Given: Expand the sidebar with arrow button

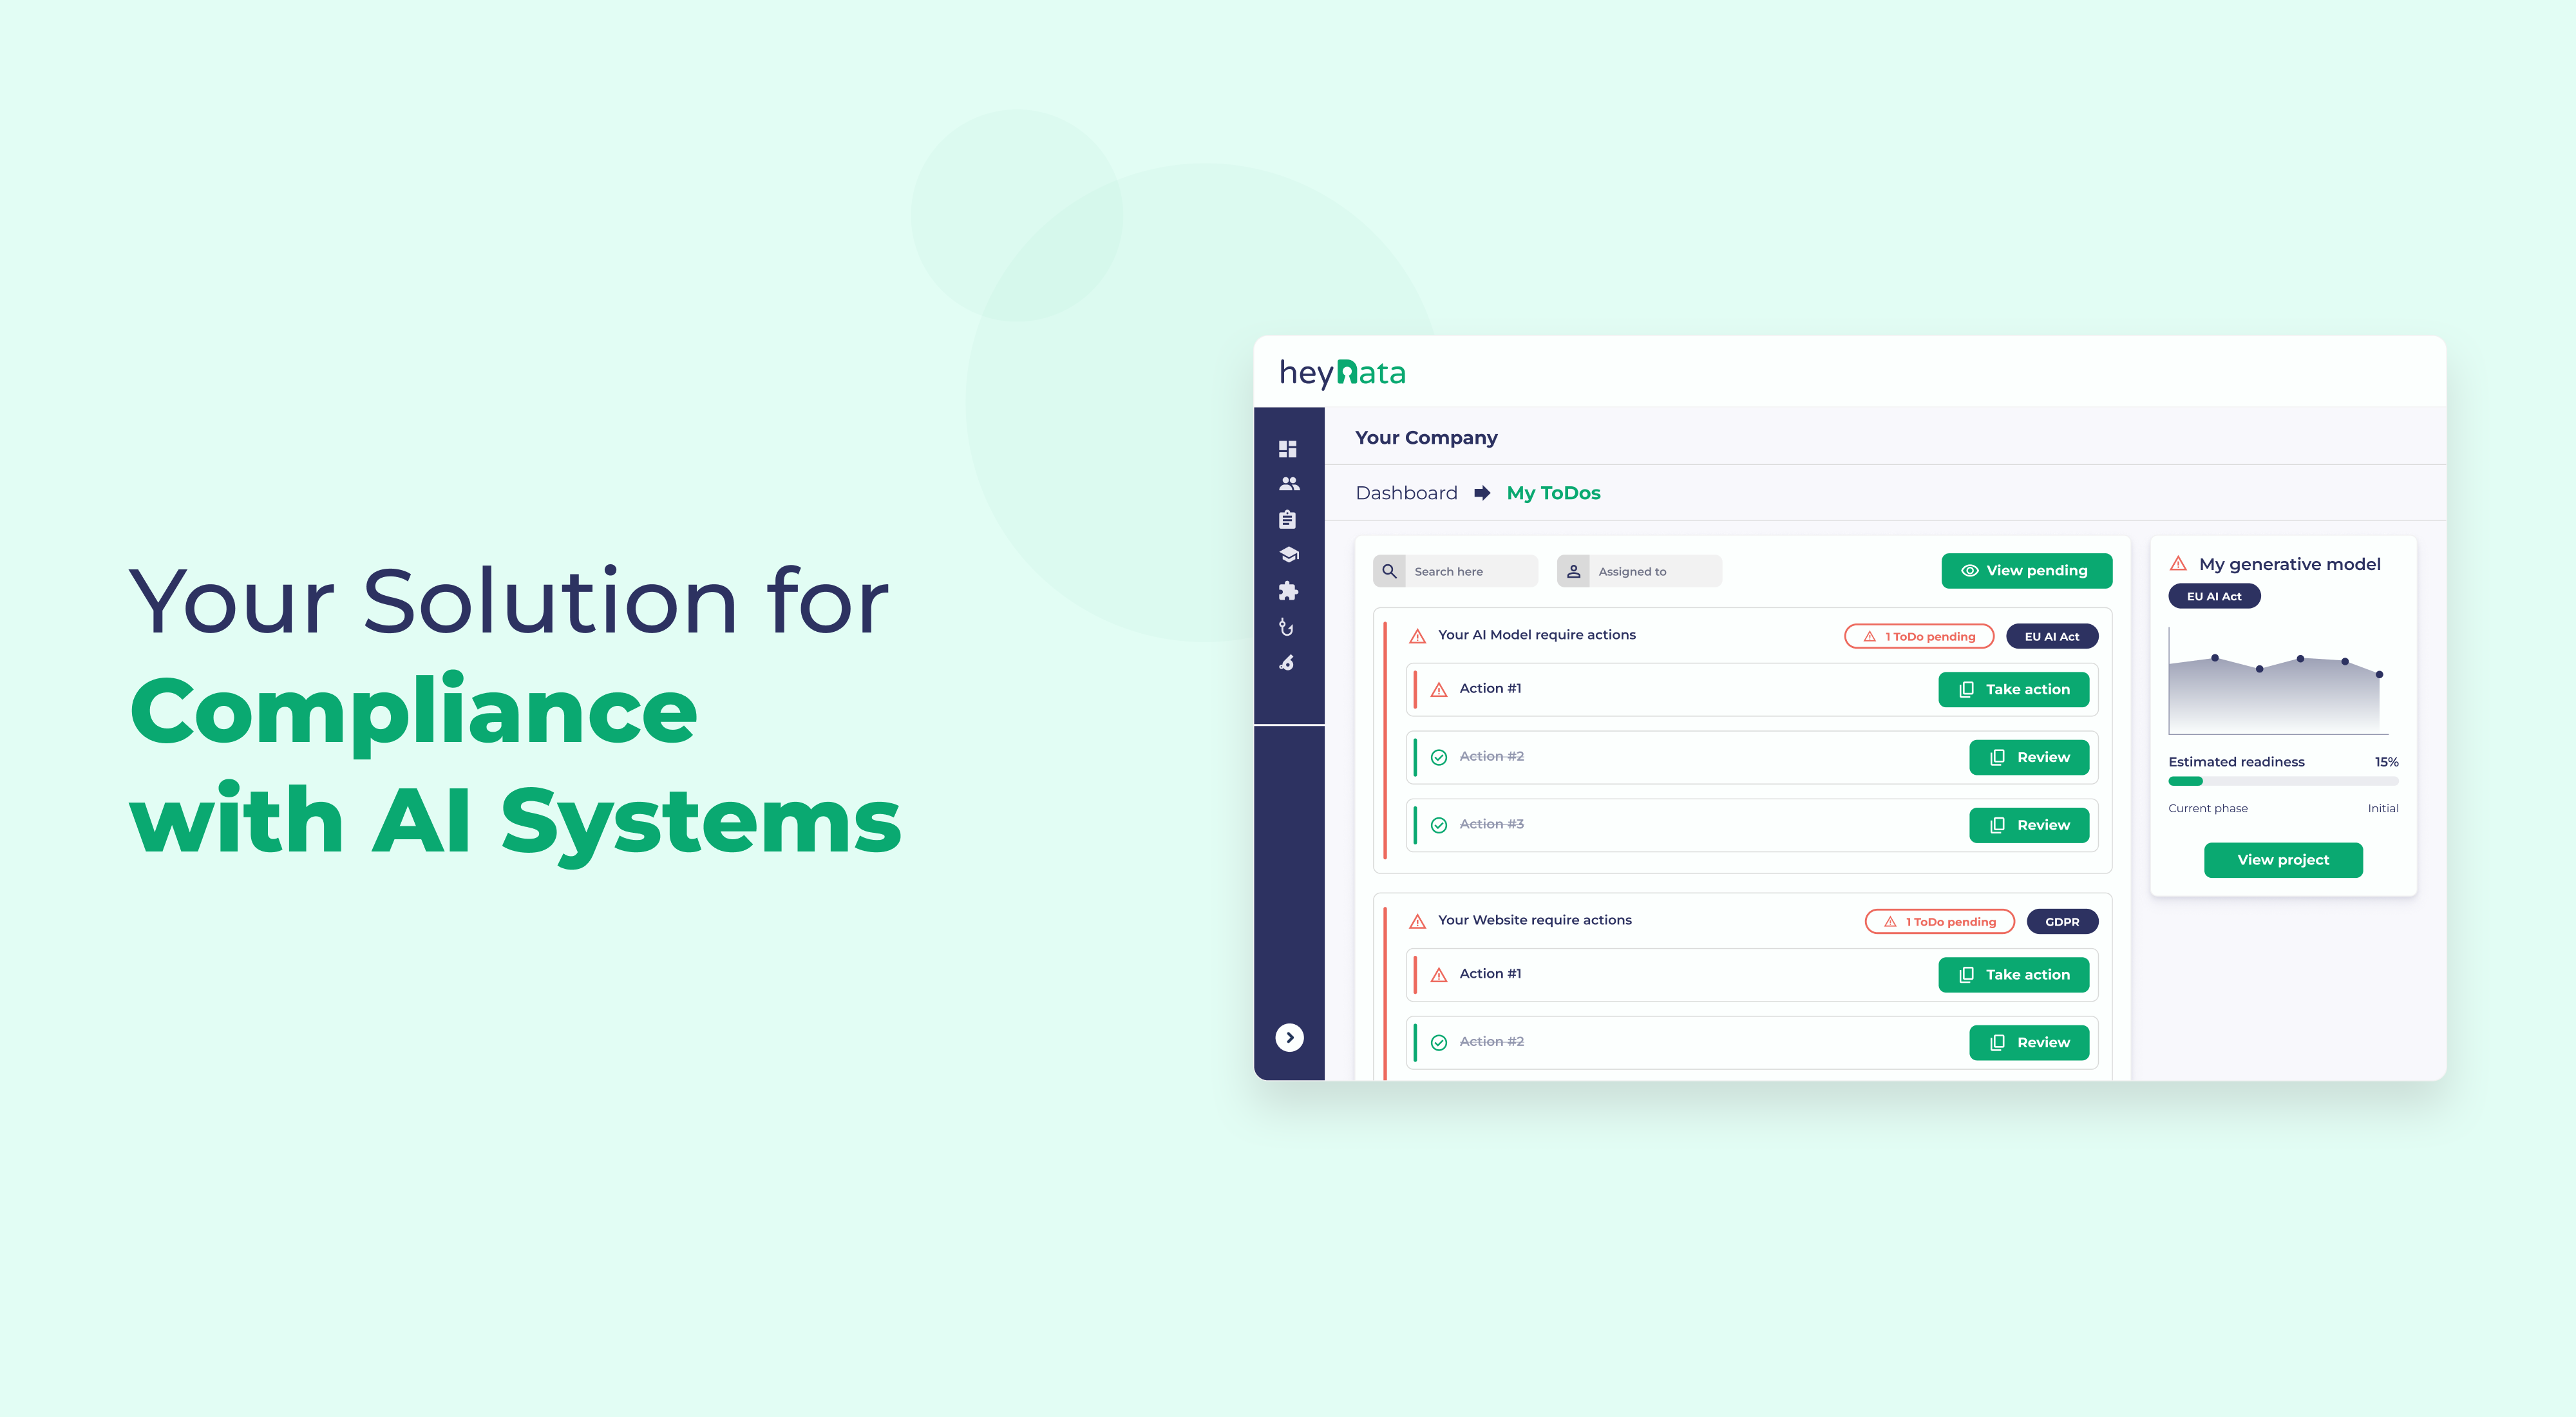Looking at the screenshot, I should pos(1289,1037).
